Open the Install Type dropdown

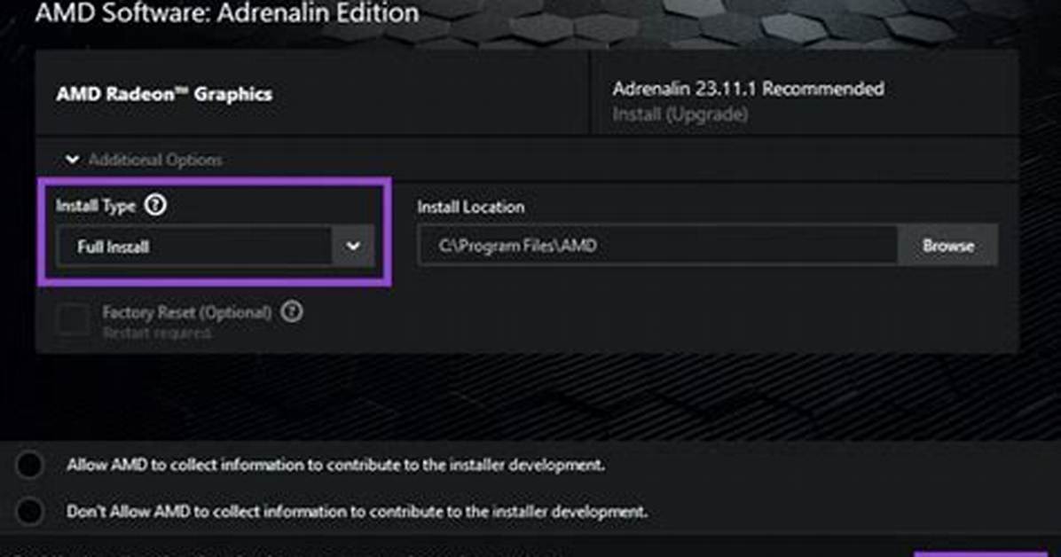(216, 247)
